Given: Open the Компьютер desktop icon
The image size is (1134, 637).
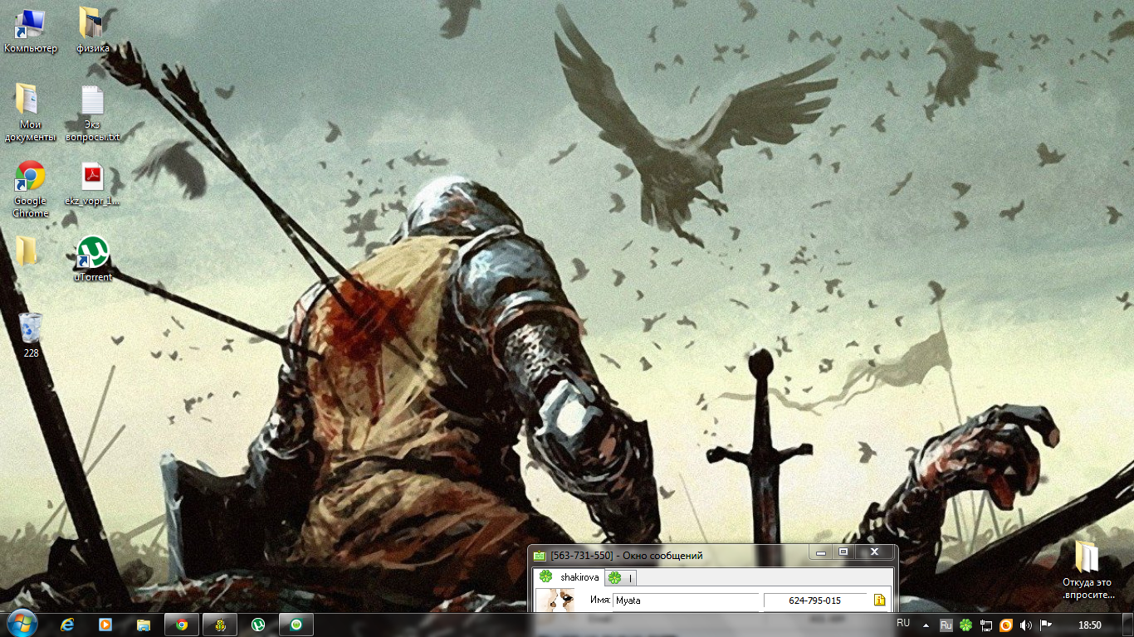Looking at the screenshot, I should pos(31,30).
